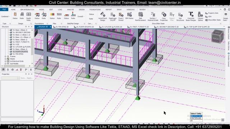Open Overall dropdown in Slab/Mat Design

[81, 16]
